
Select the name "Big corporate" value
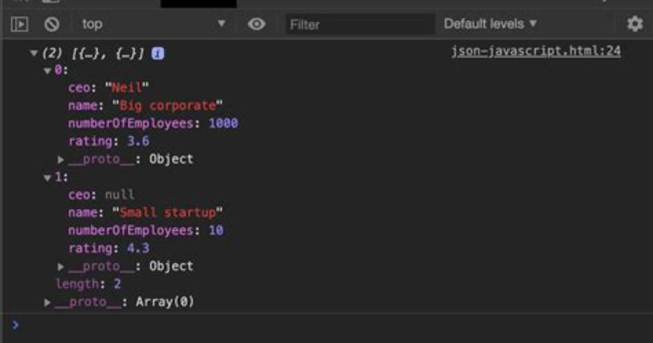point(168,105)
